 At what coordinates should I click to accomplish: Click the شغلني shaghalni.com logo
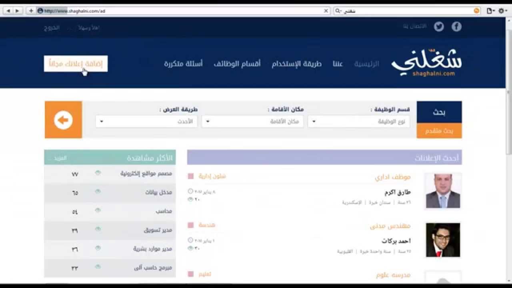426,63
